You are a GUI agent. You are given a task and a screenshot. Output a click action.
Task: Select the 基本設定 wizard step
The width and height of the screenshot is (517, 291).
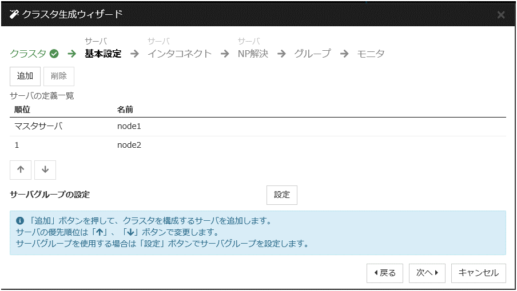point(103,54)
